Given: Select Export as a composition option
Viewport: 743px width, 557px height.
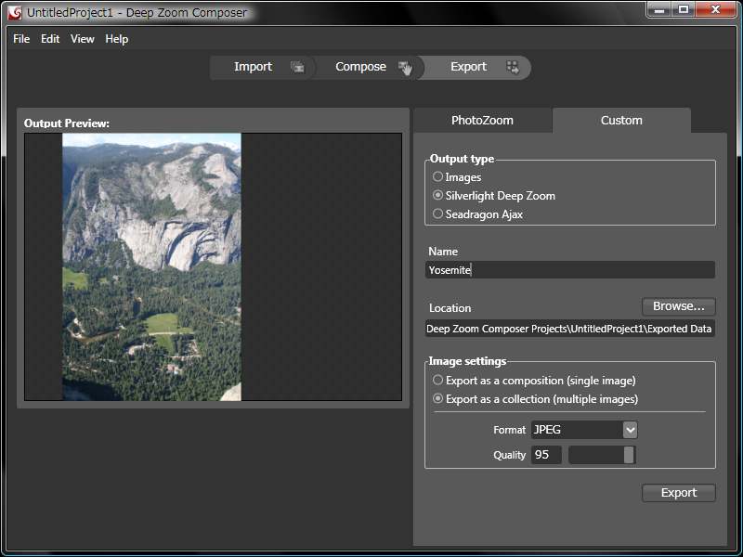Looking at the screenshot, I should [x=438, y=381].
